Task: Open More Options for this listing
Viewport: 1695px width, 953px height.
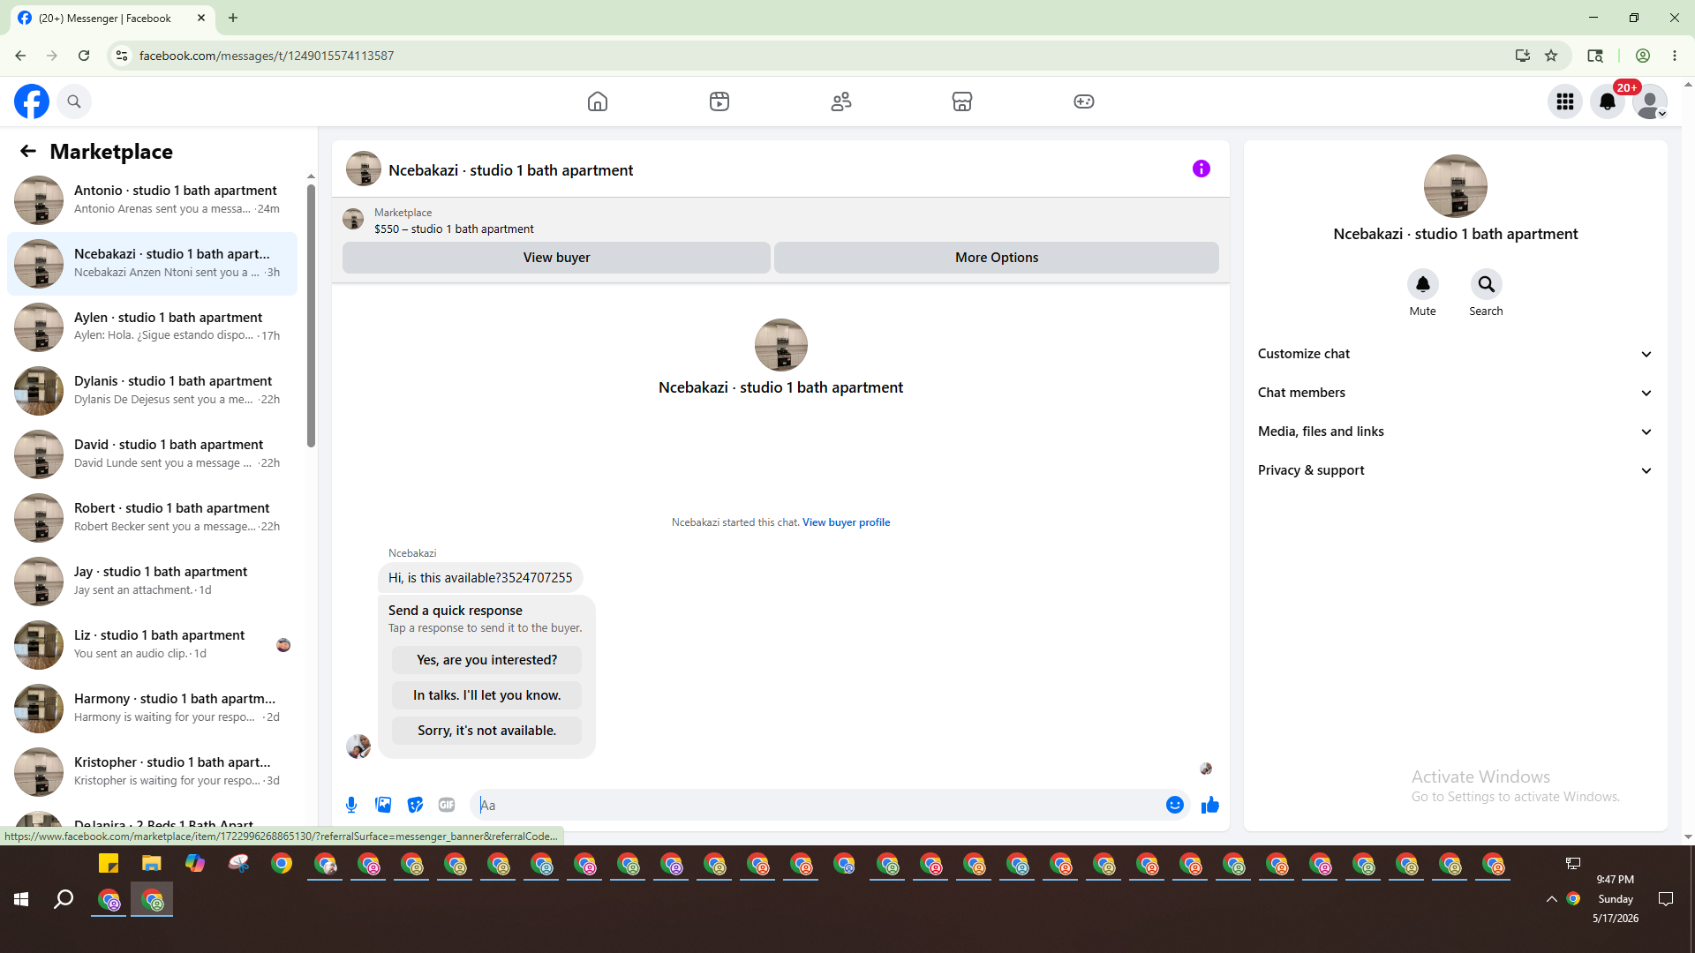Action: click(997, 258)
